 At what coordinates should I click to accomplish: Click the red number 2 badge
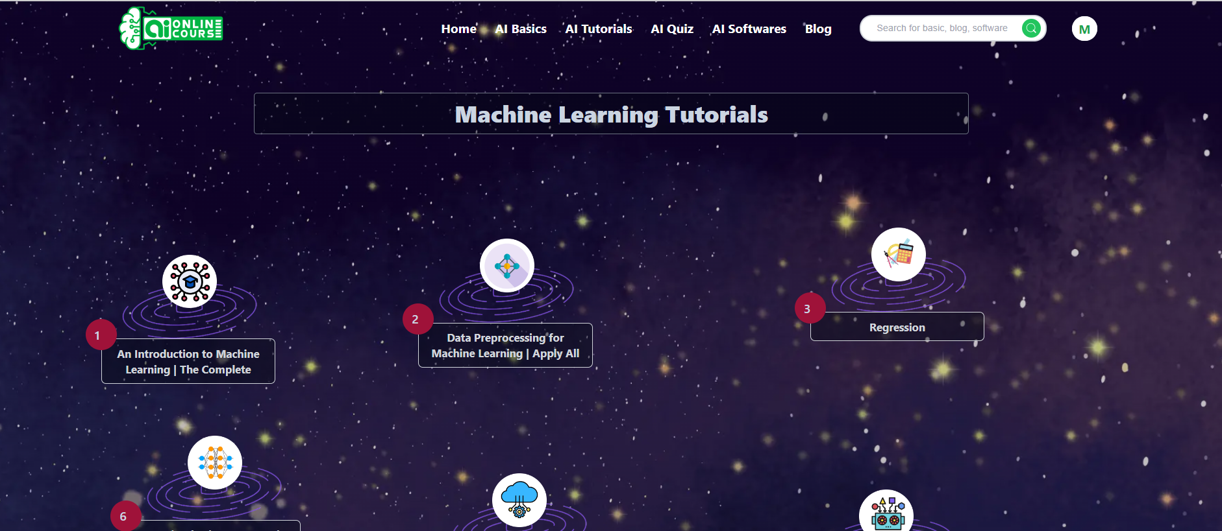(x=418, y=319)
